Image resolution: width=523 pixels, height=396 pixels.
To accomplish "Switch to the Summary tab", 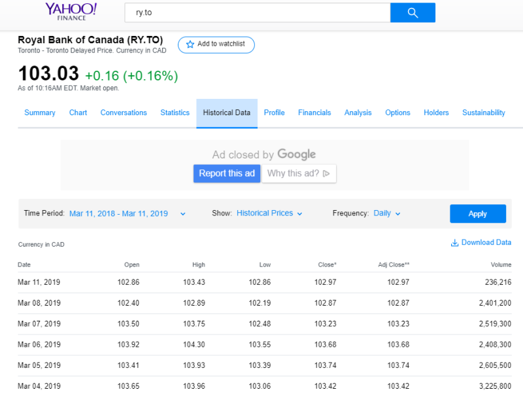I will (40, 113).
